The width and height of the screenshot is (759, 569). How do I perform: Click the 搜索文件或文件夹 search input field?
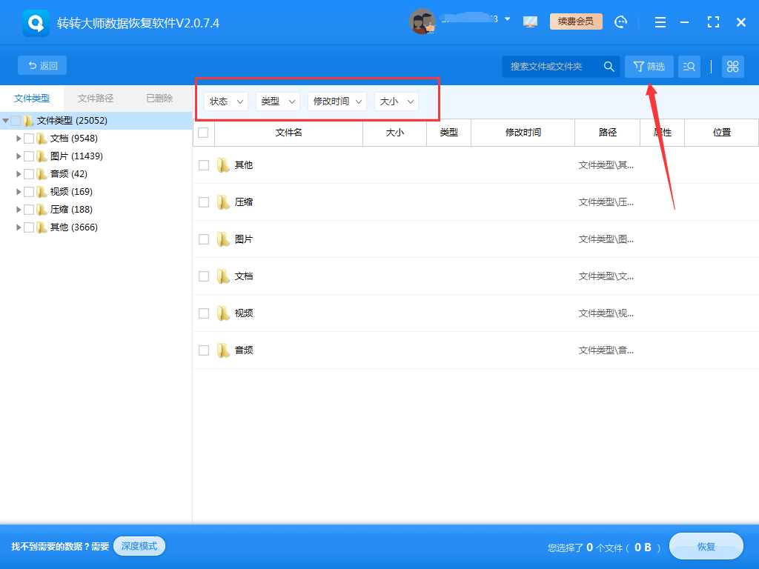[552, 66]
